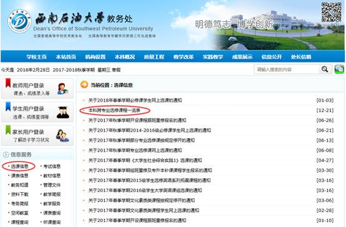Viewport: 346px width, 227px height.
Task: Click orange arrow current location icon
Action: tap(84, 85)
